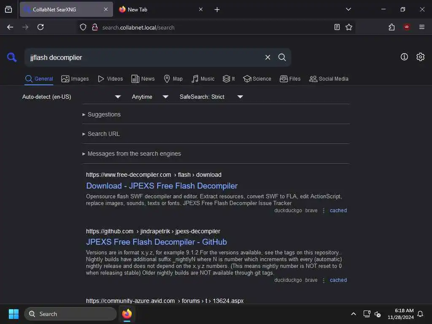Open the clock showing 6:18 AM
432x324 pixels.
(401, 314)
